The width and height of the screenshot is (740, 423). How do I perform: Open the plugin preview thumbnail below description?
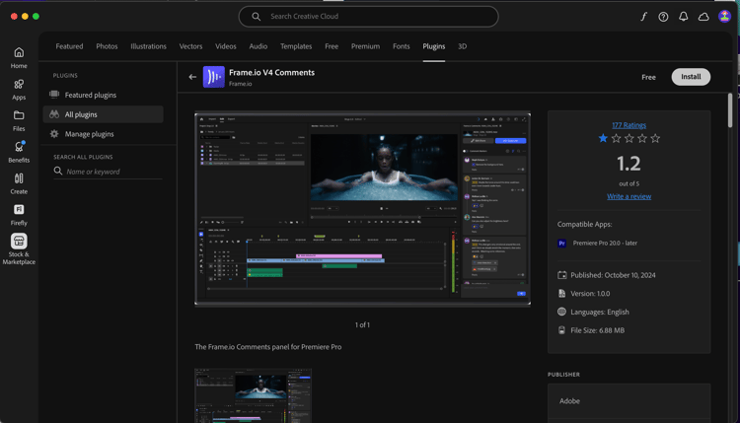(x=254, y=395)
